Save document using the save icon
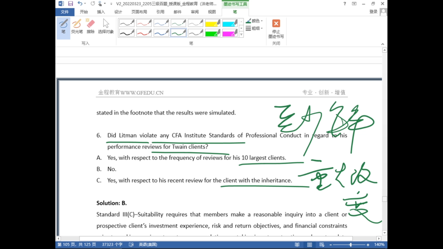Viewport: 443px width, 249px height. tap(71, 3)
